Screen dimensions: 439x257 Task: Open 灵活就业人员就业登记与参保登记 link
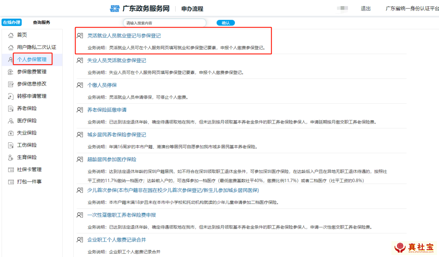point(124,36)
